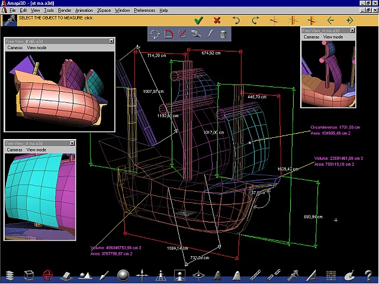
Task: Click the gray sphere icon in bottom toolbar
Action: [123, 275]
